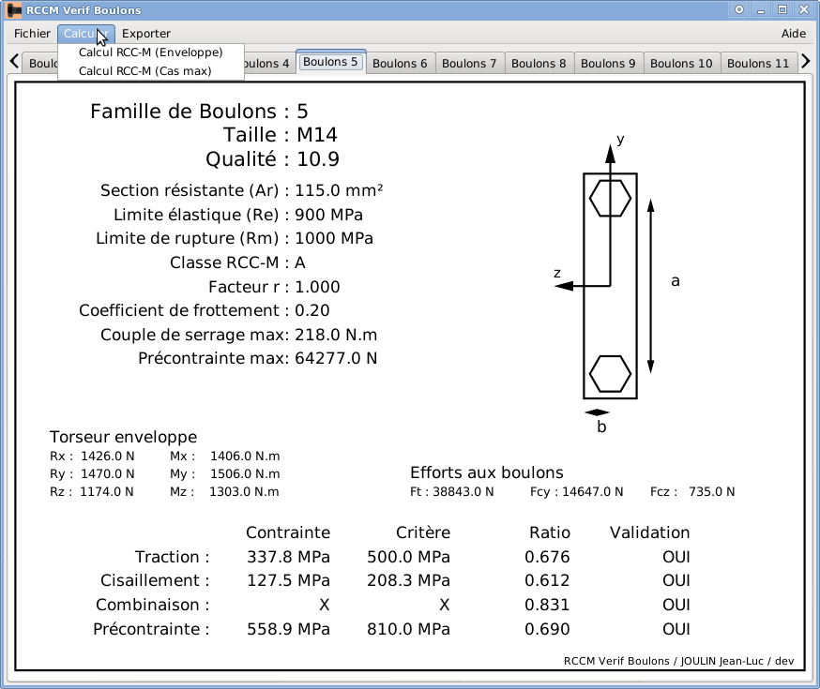
Task: Click the Validation column header
Action: [649, 532]
